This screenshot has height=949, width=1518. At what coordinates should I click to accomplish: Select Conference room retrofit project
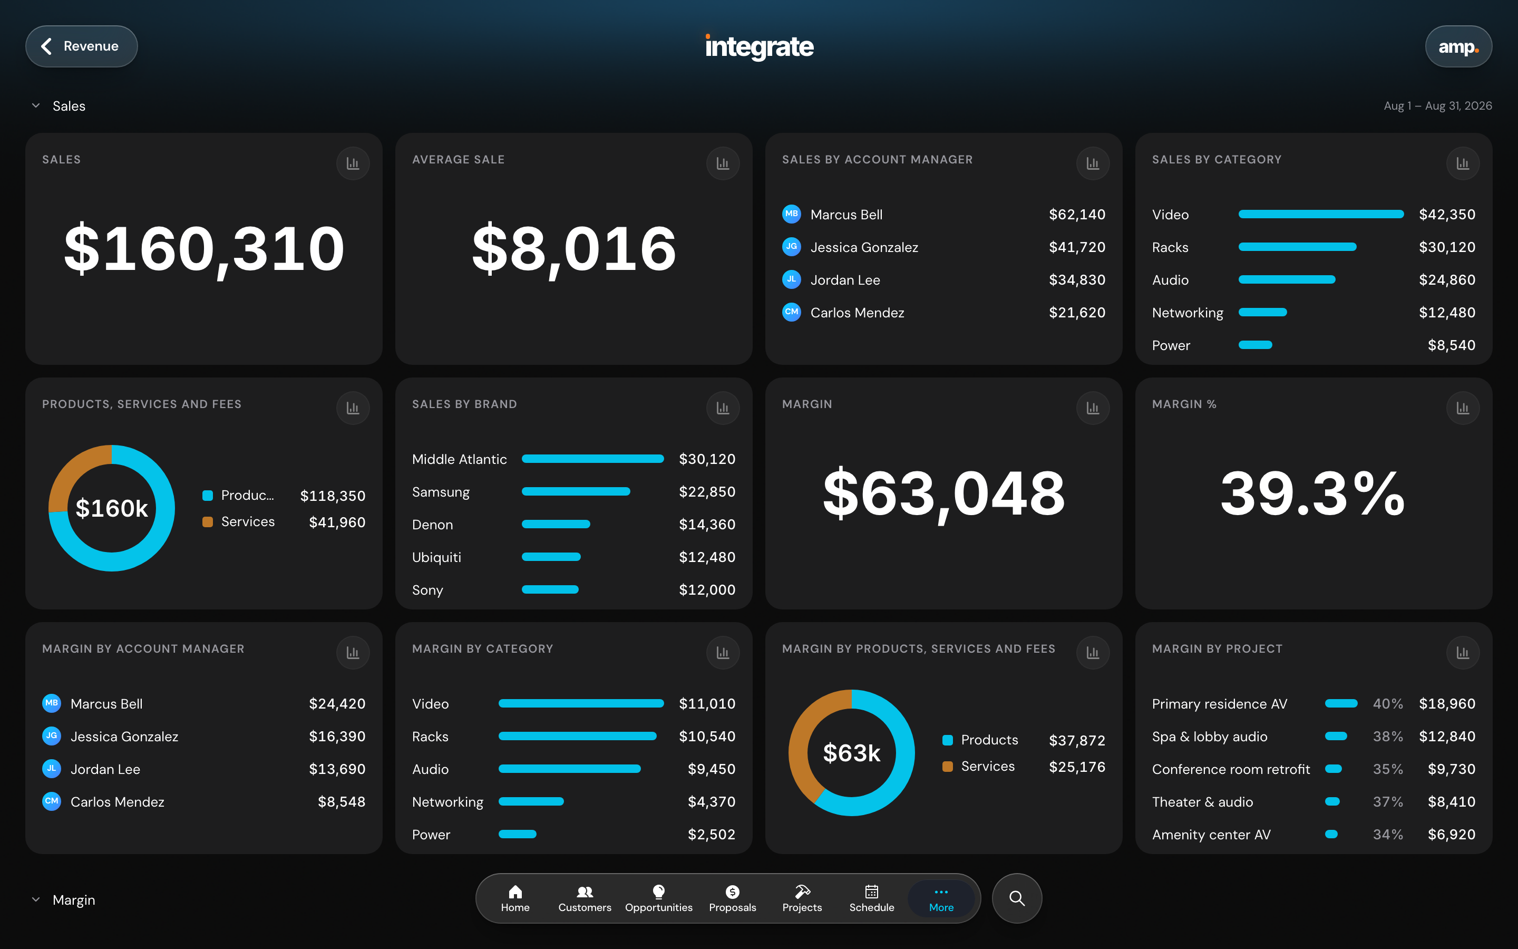click(1313, 769)
